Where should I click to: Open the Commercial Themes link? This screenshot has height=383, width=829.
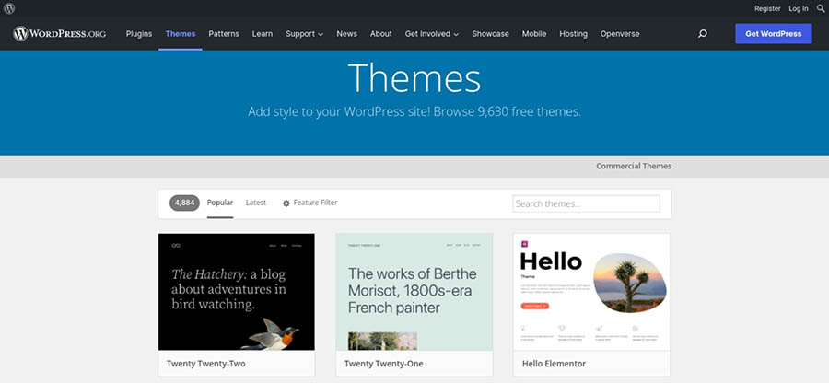[x=634, y=166]
